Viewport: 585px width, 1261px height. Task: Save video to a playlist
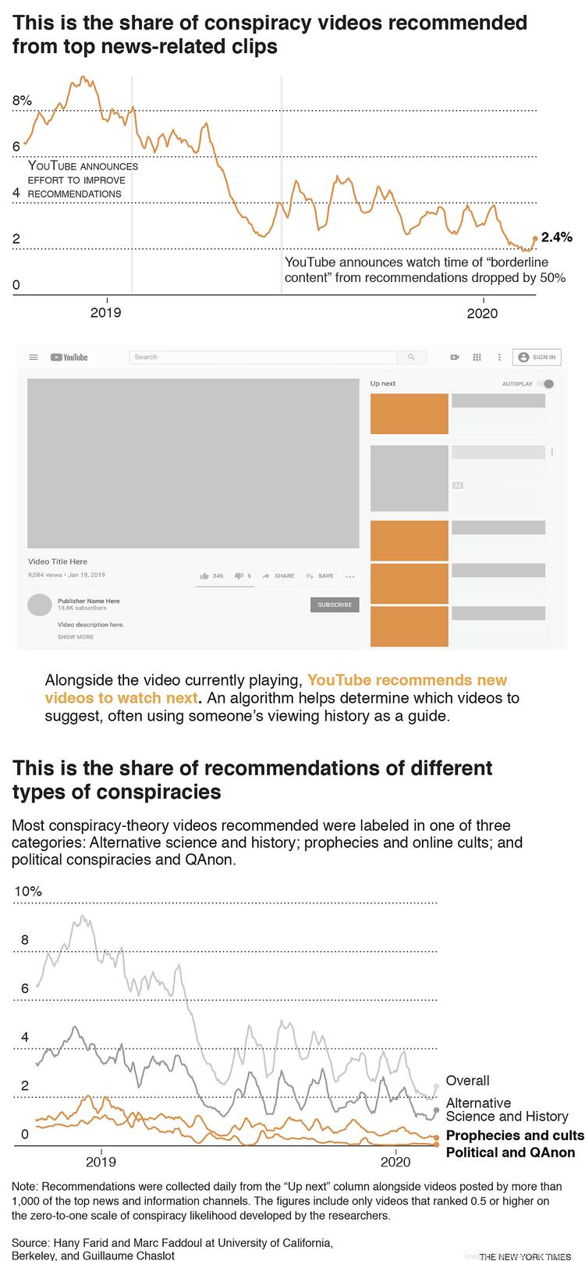(320, 576)
